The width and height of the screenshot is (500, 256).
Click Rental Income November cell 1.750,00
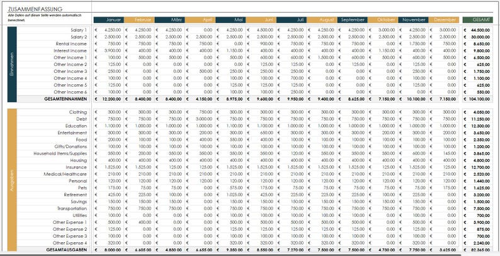pyautogui.click(x=413, y=43)
